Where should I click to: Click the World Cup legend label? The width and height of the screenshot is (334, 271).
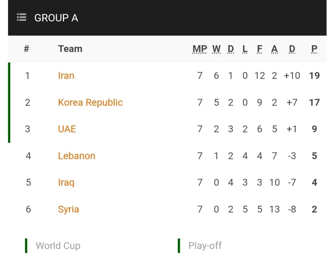58,246
